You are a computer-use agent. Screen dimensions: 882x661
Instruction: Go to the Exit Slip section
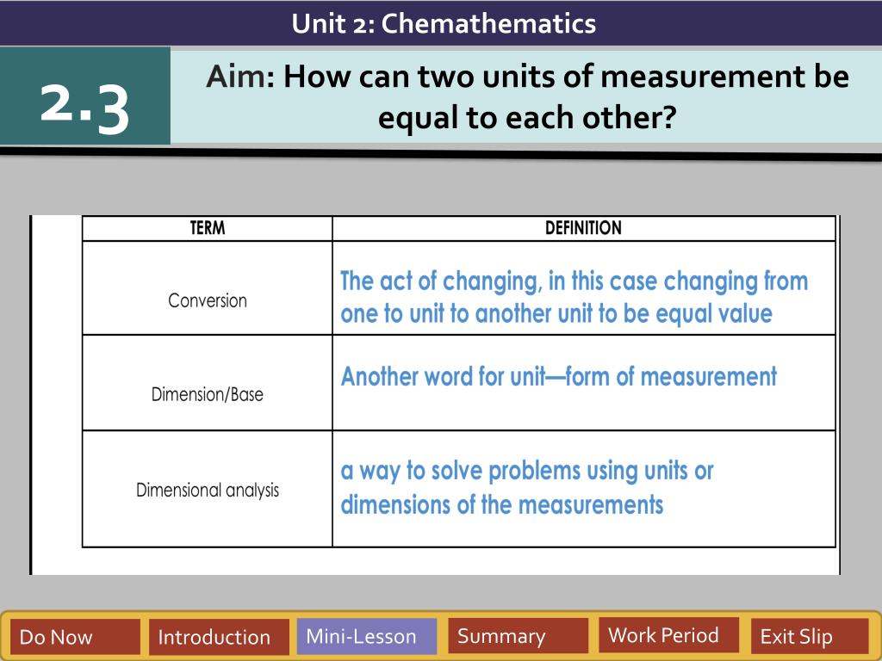(x=810, y=636)
